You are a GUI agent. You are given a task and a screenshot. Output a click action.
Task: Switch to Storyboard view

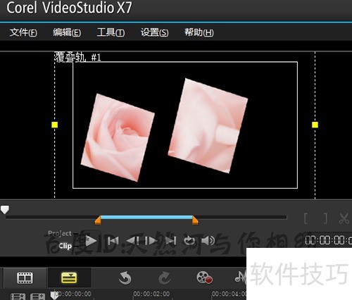pyautogui.click(x=25, y=278)
